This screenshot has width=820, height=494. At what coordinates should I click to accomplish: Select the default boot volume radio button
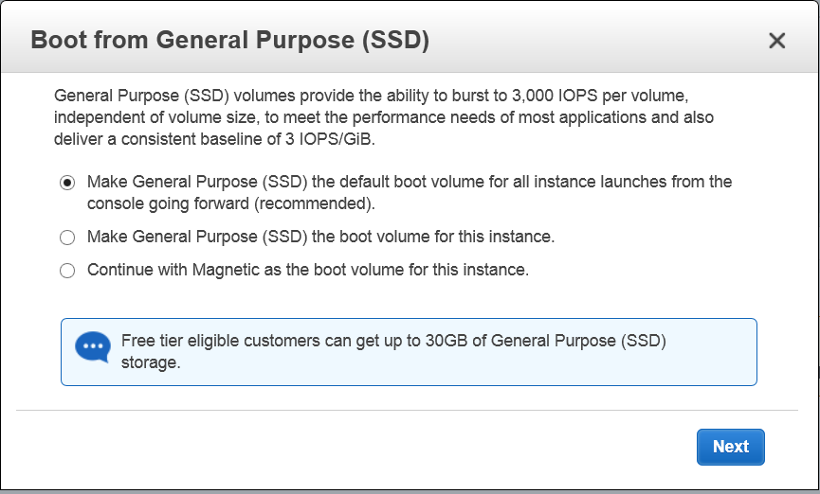[67, 182]
